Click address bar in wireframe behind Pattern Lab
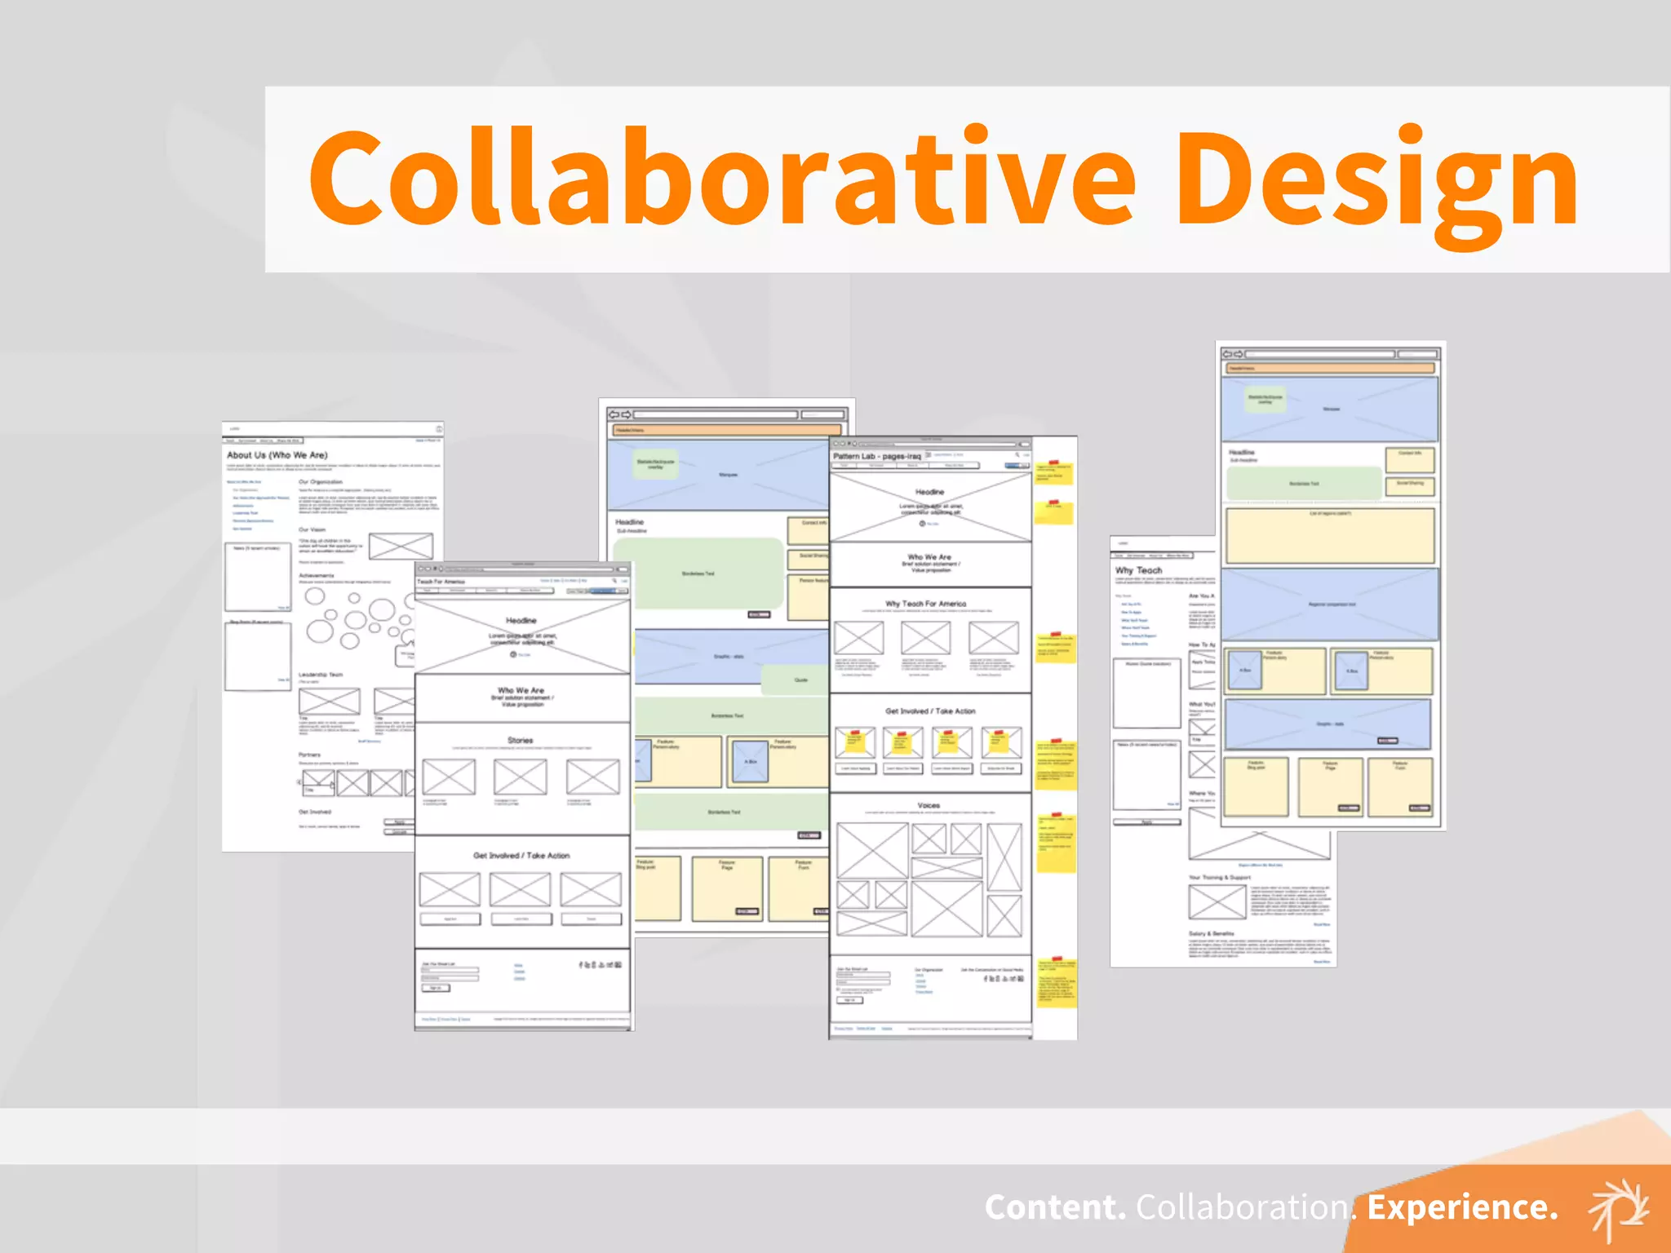This screenshot has width=1671, height=1253. click(x=716, y=414)
